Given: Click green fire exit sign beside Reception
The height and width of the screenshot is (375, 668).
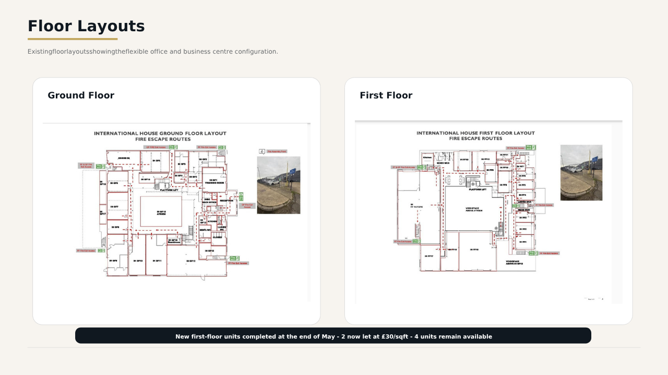Looking at the screenshot, I should point(241,196).
